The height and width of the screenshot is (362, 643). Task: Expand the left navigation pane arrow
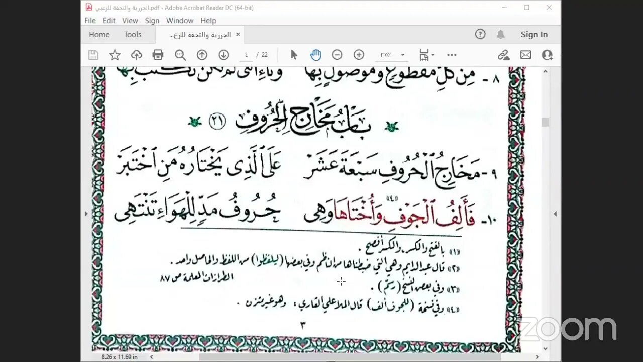[86, 214]
